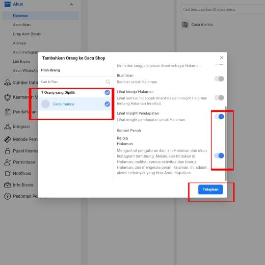Open Akun Iklan in sidebar
265x265 pixels.
point(22,25)
